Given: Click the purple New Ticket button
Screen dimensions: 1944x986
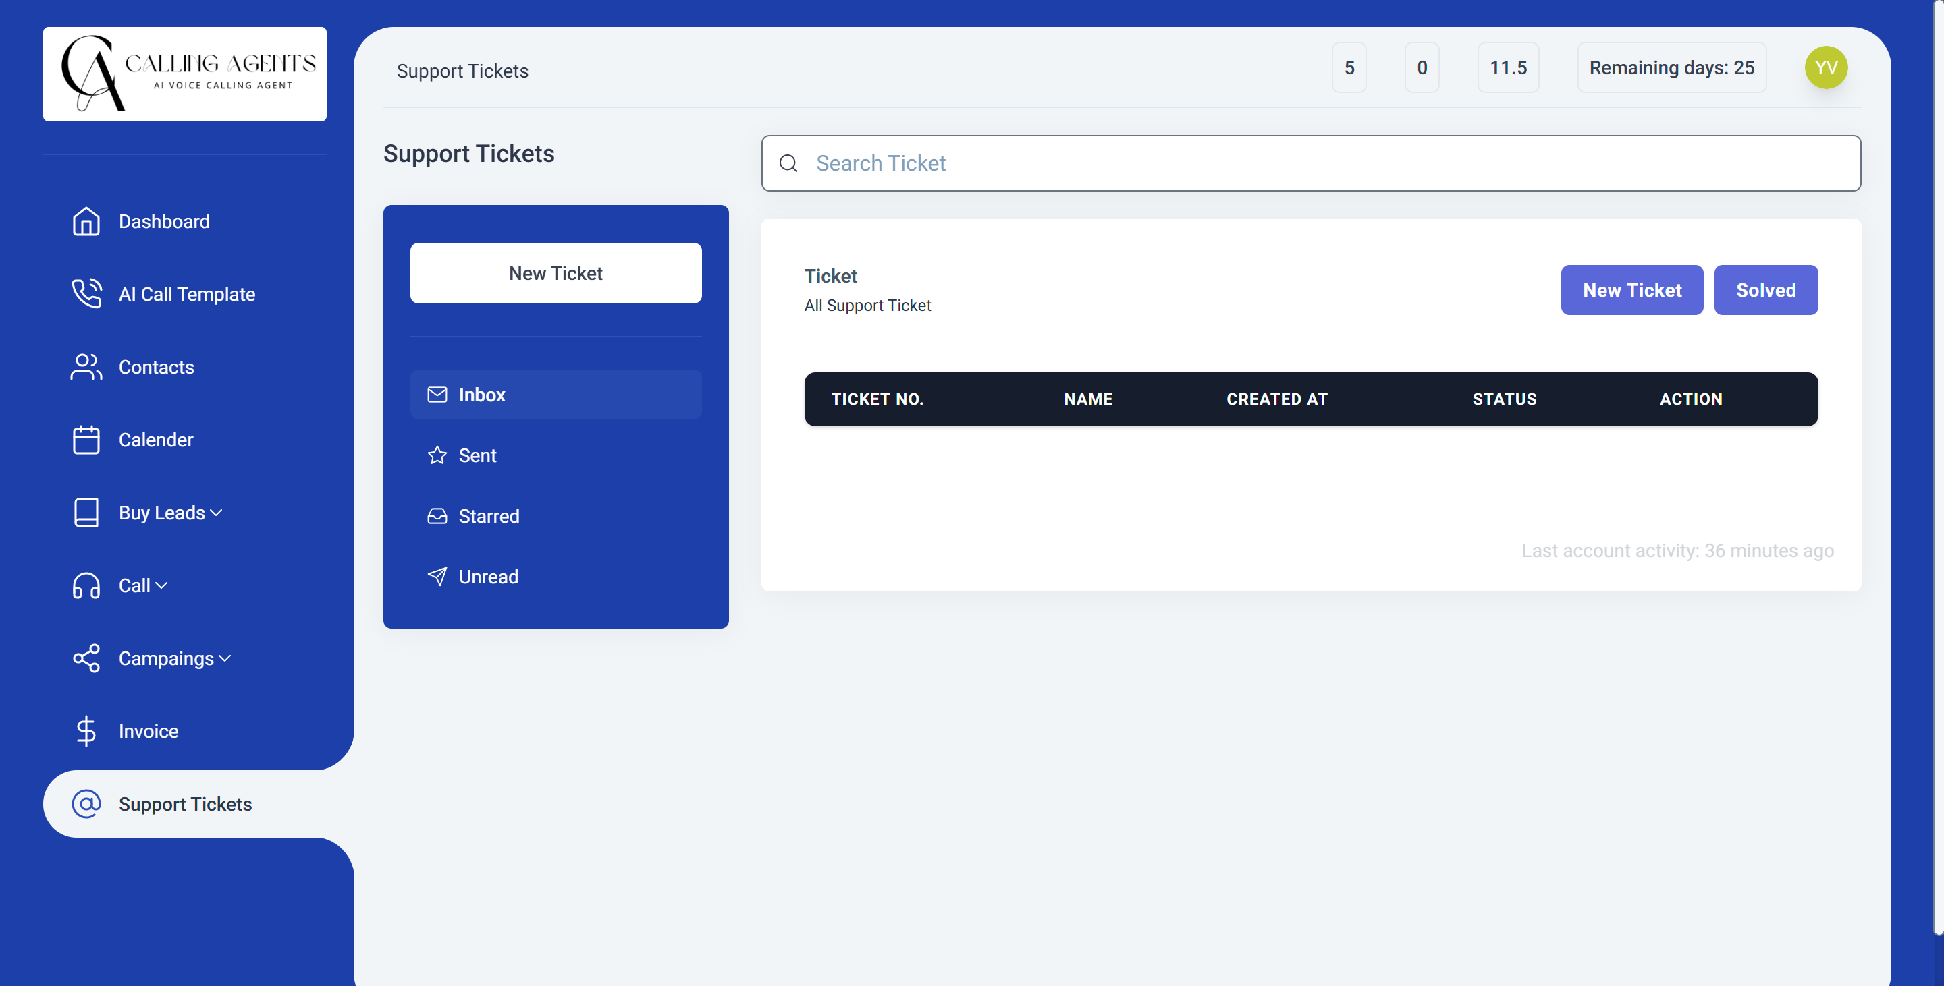Looking at the screenshot, I should [x=1631, y=290].
